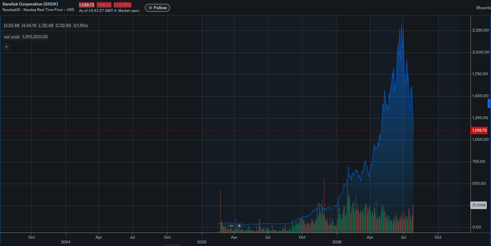Image resolution: width=491 pixels, height=246 pixels.
Task: Click the 1,000.00 price axis label
Action: click(x=480, y=139)
